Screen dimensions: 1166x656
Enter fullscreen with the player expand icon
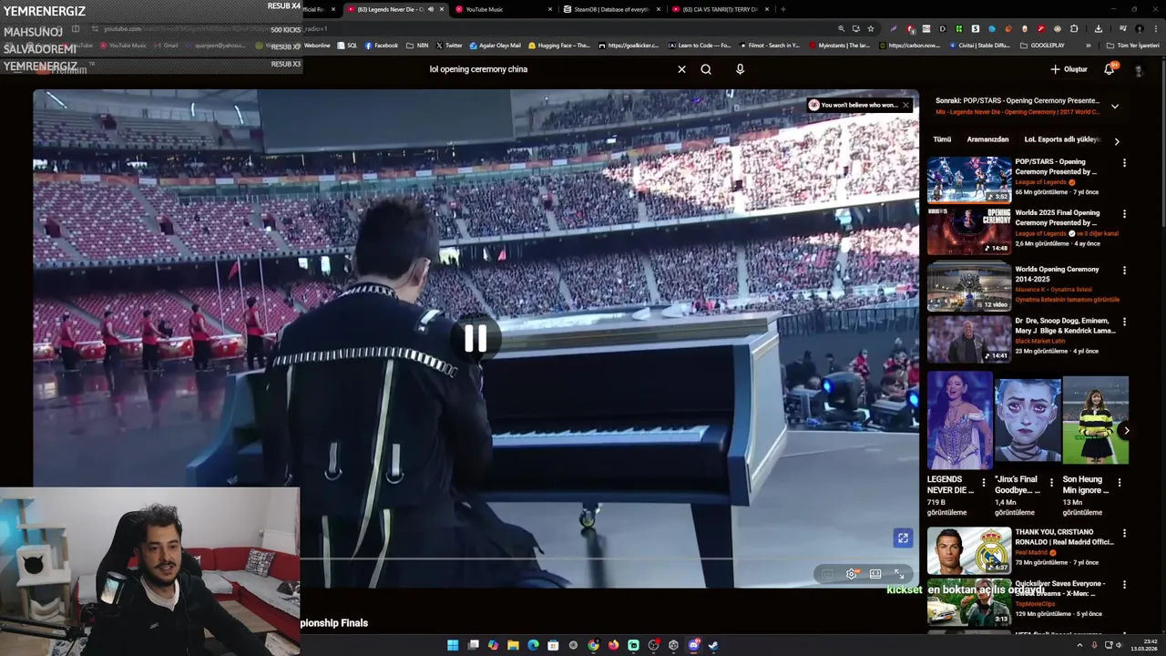pyautogui.click(x=899, y=574)
